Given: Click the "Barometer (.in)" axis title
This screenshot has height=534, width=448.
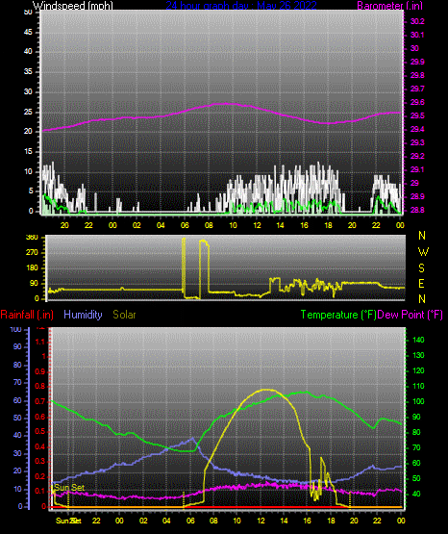Looking at the screenshot, I should pyautogui.click(x=389, y=5).
